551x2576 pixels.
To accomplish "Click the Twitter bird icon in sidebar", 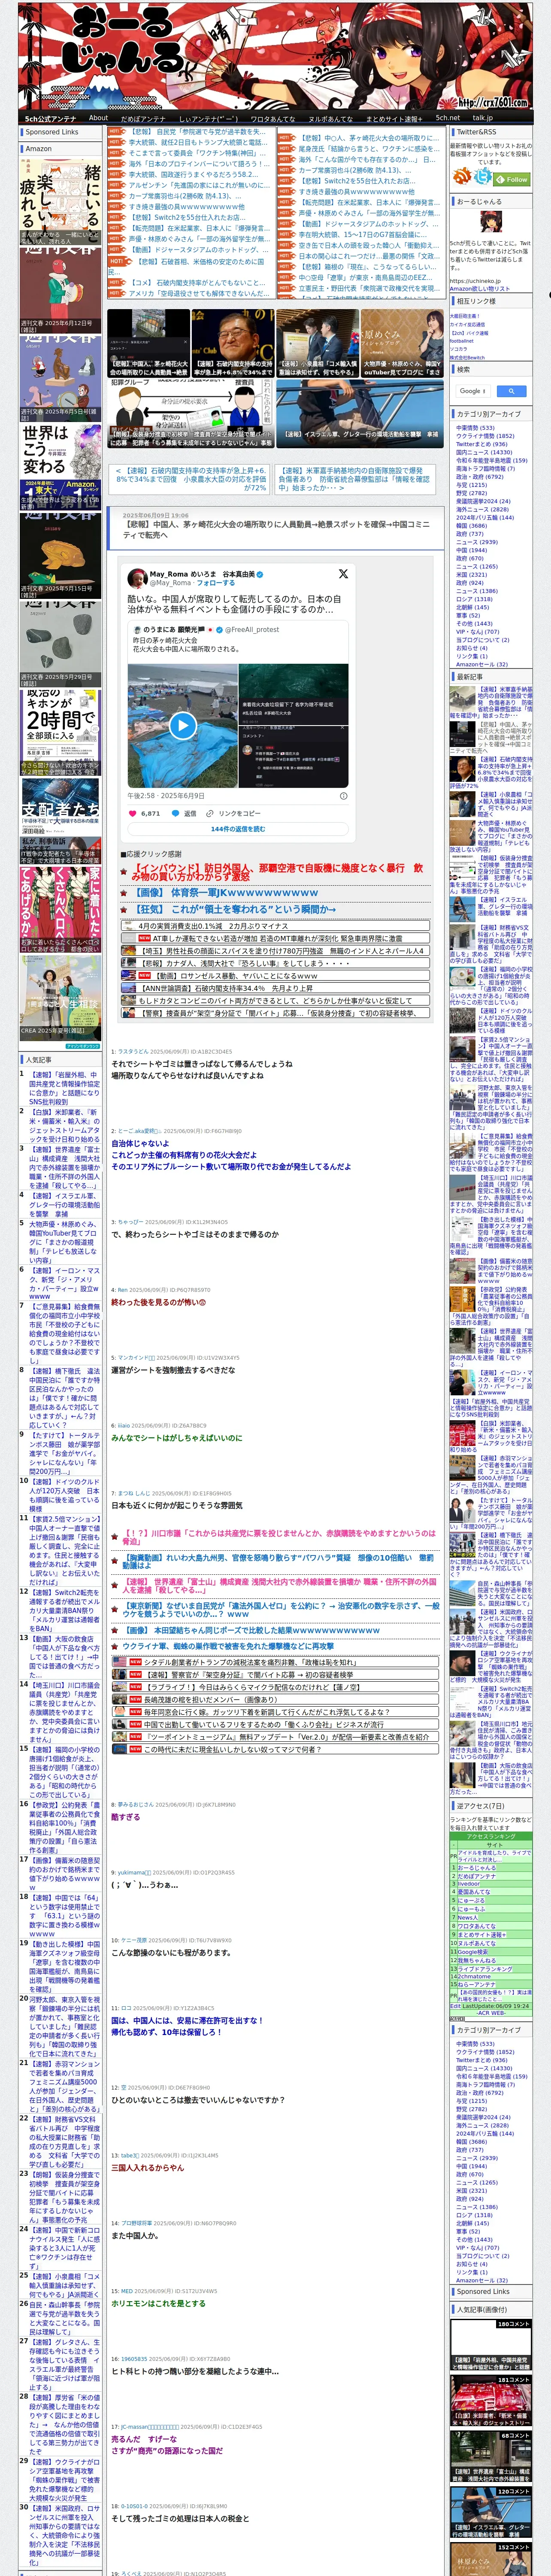I will [x=483, y=177].
